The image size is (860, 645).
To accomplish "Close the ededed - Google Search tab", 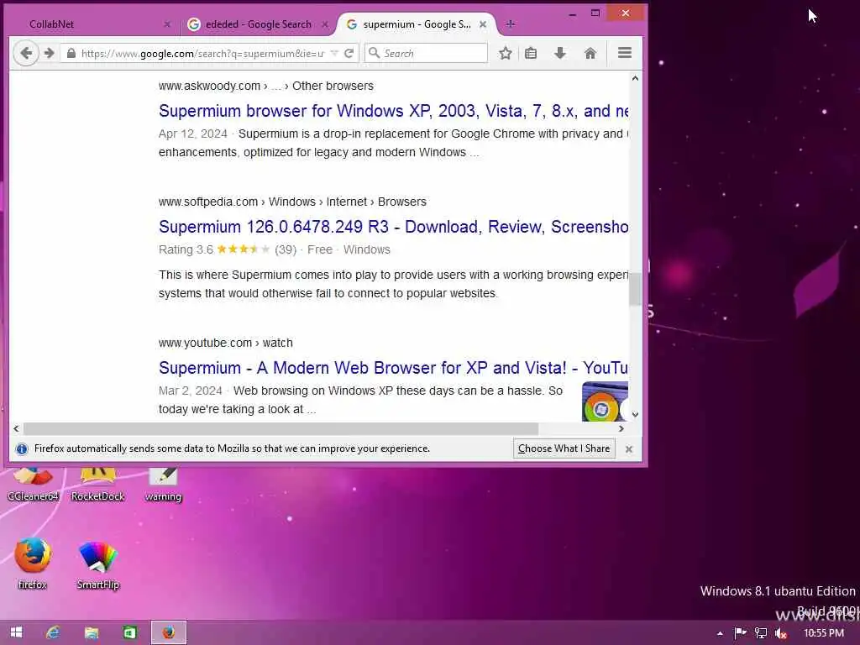I will click(x=325, y=24).
